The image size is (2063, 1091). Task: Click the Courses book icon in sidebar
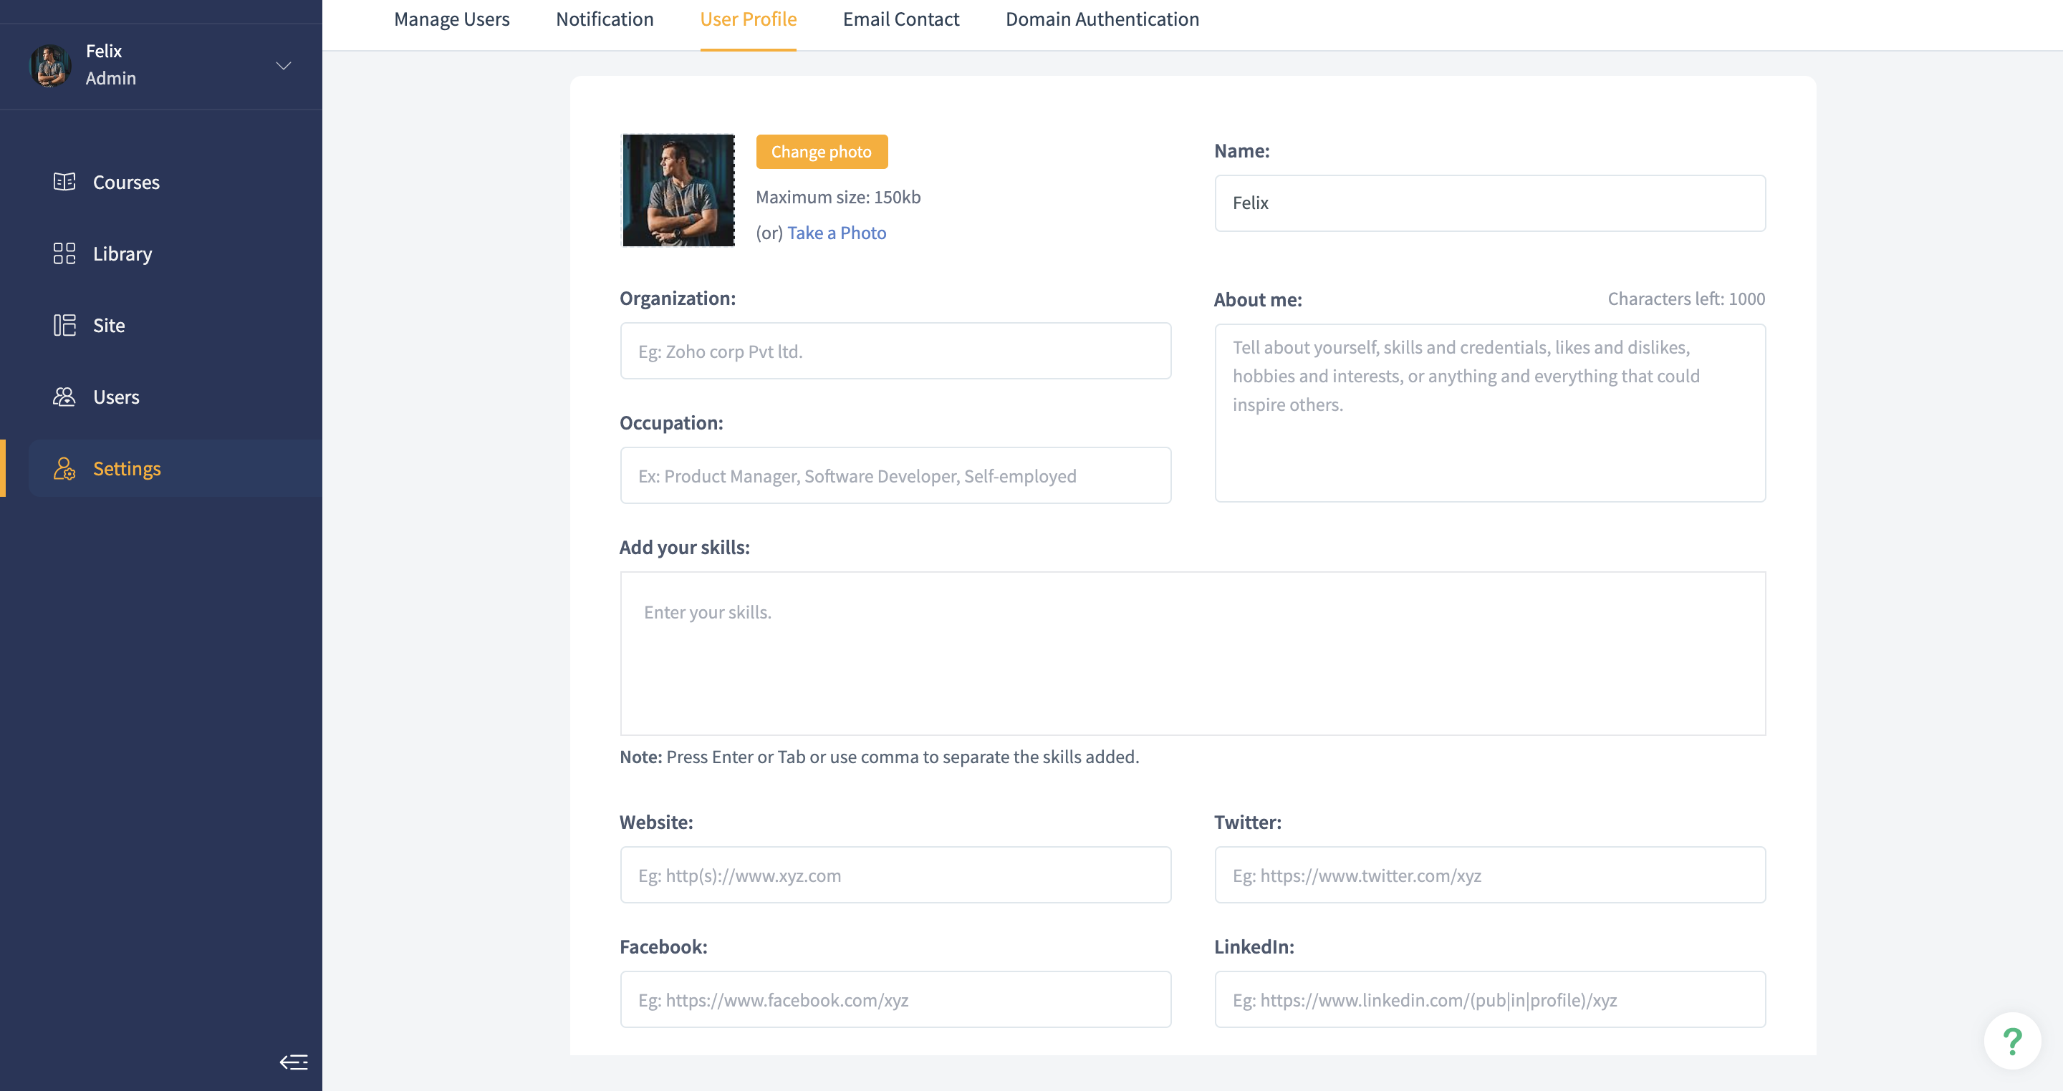tap(64, 182)
